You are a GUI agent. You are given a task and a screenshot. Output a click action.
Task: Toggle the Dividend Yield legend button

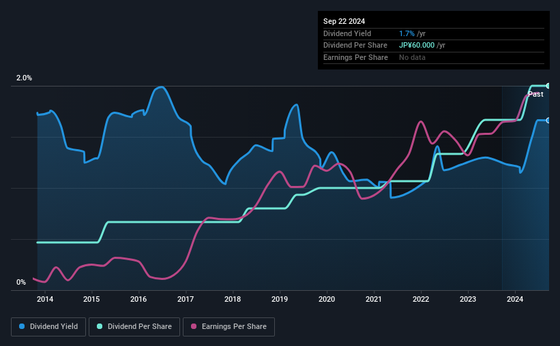point(48,327)
